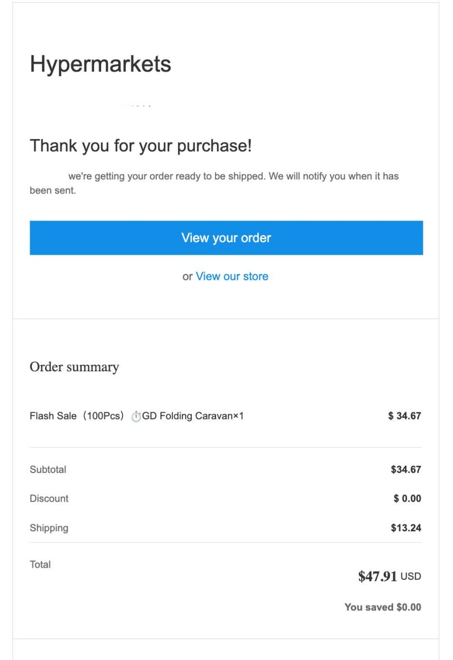Select the Subtotal amount $34.67
The height and width of the screenshot is (660, 453).
tap(406, 470)
